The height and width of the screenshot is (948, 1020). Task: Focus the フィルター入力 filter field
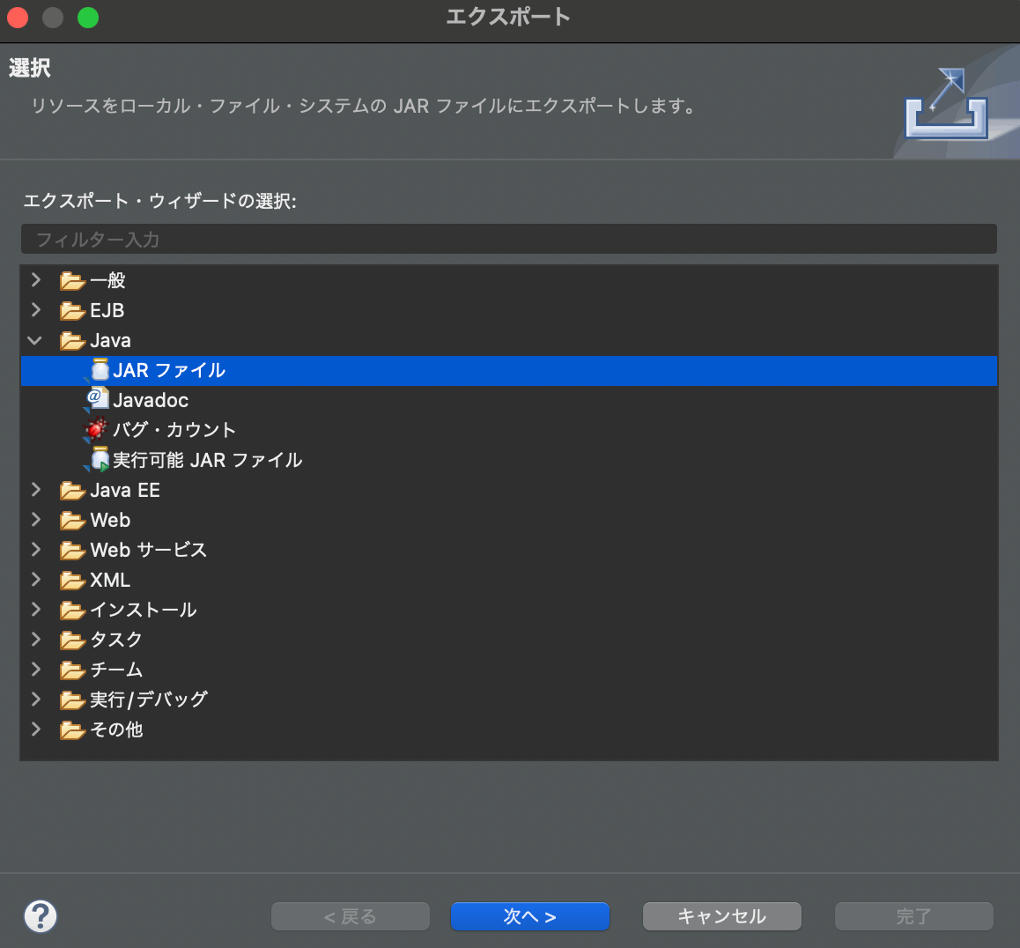click(x=509, y=239)
